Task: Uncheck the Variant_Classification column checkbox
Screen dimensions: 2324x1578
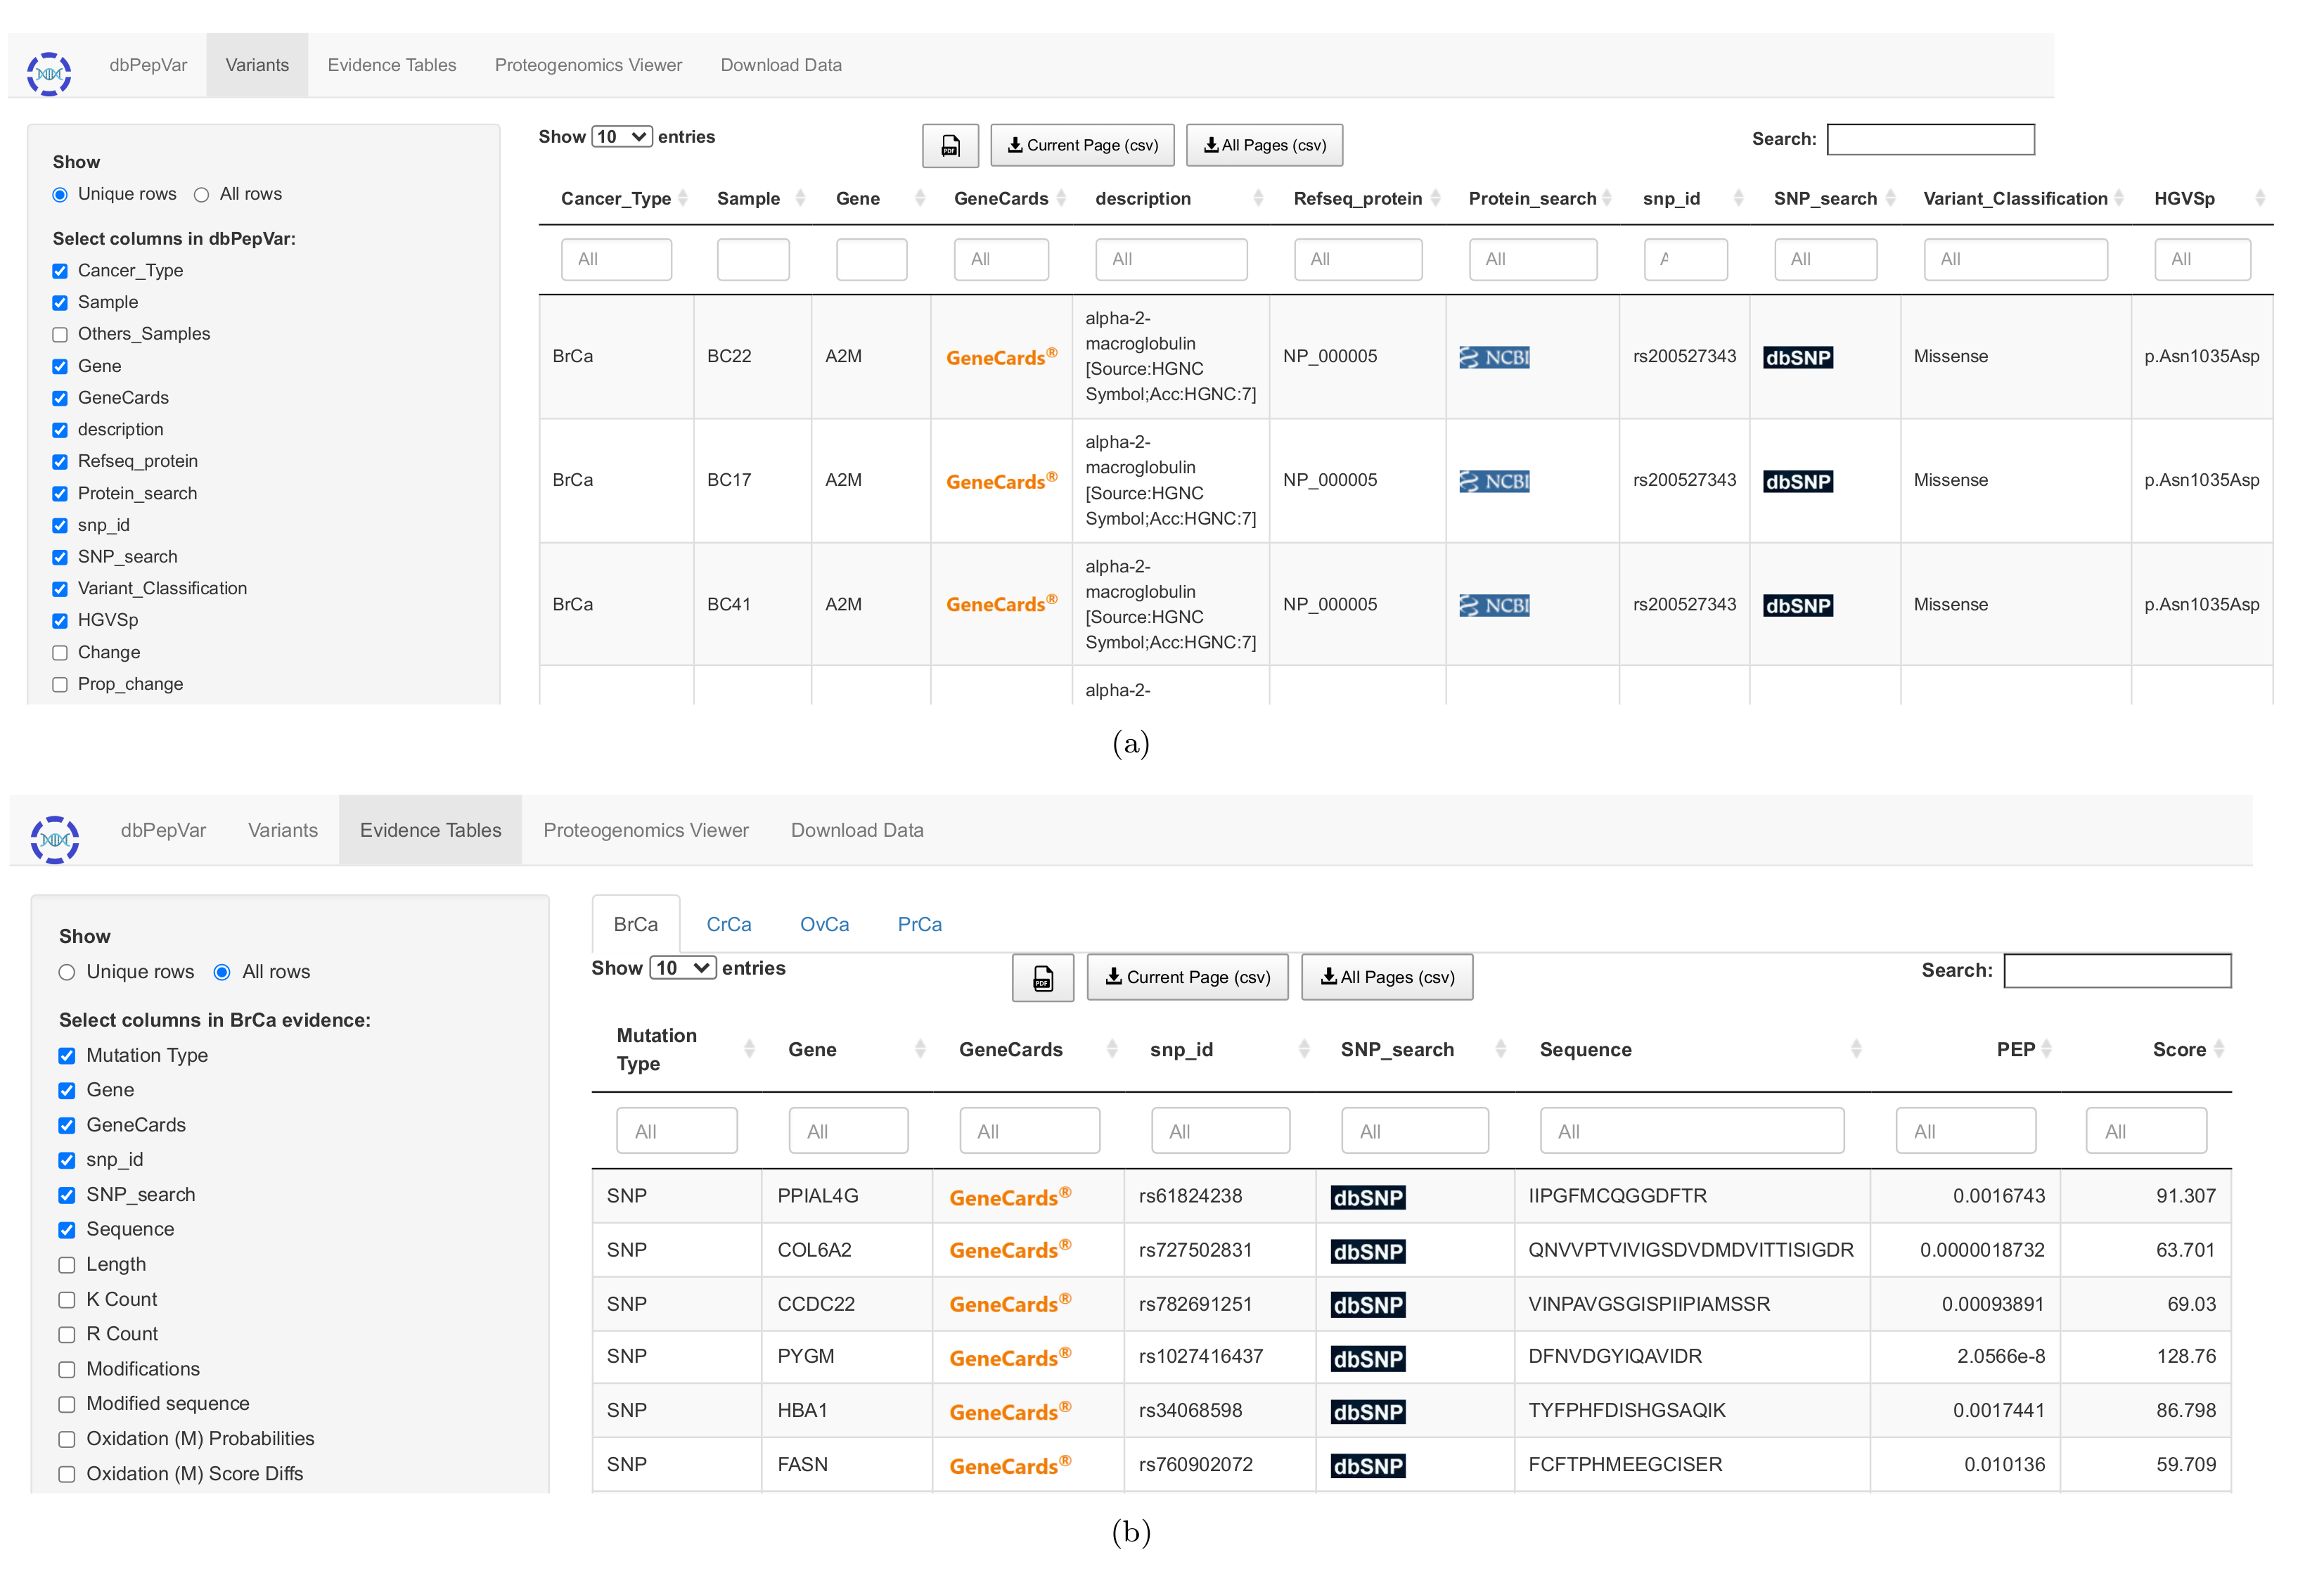Action: [60, 589]
